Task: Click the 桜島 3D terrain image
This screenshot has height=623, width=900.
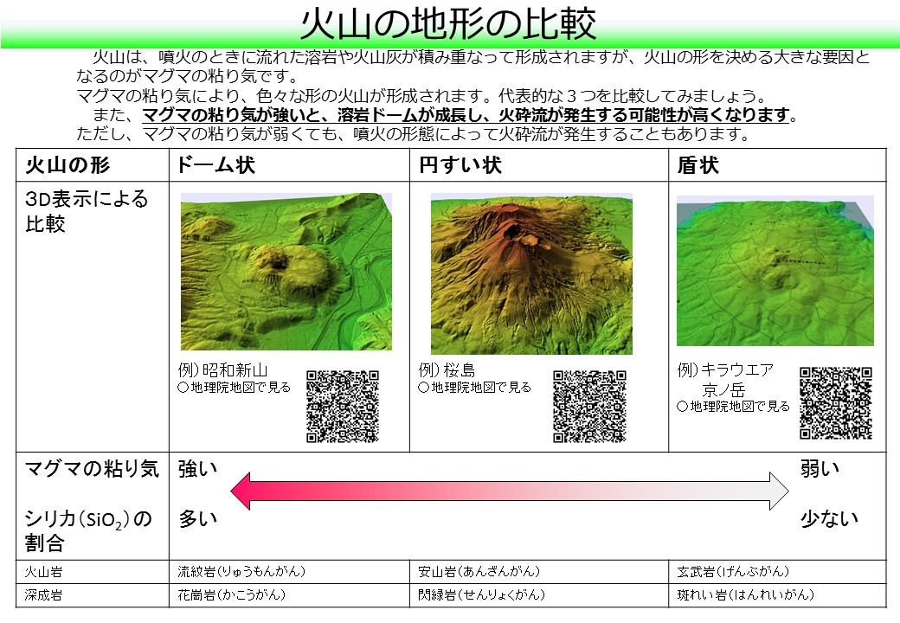Action: click(531, 273)
